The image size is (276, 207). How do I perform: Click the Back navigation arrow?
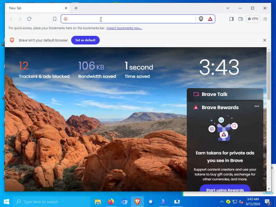[x=11, y=19]
